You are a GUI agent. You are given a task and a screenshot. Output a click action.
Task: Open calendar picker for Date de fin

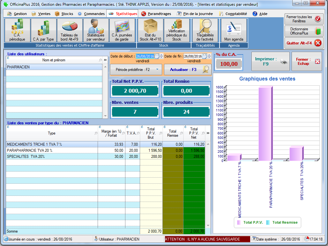pos(205,56)
